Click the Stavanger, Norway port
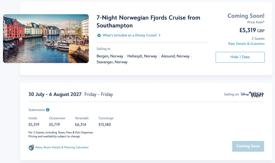 coord(112,62)
